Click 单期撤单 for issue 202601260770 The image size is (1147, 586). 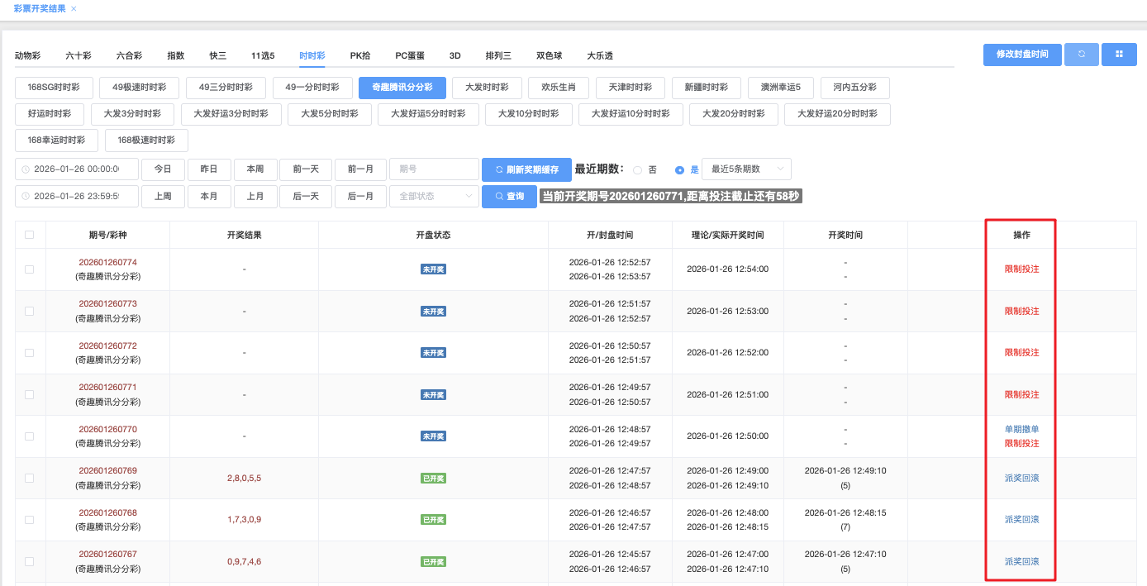tap(1021, 429)
